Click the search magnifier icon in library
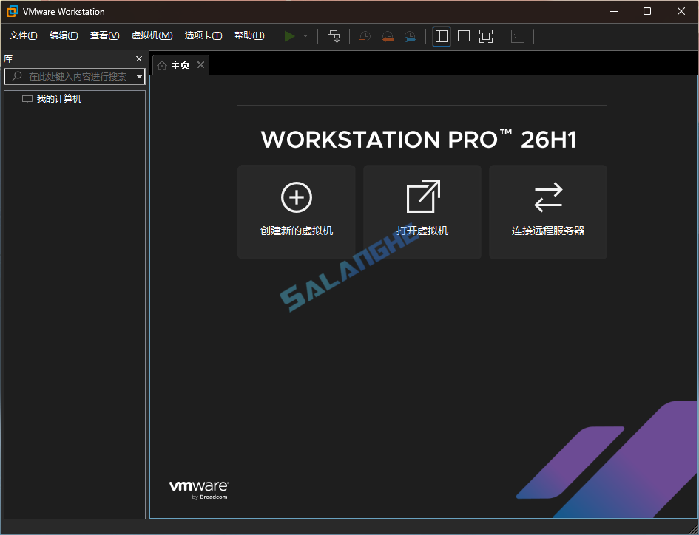699x535 pixels. click(x=17, y=76)
